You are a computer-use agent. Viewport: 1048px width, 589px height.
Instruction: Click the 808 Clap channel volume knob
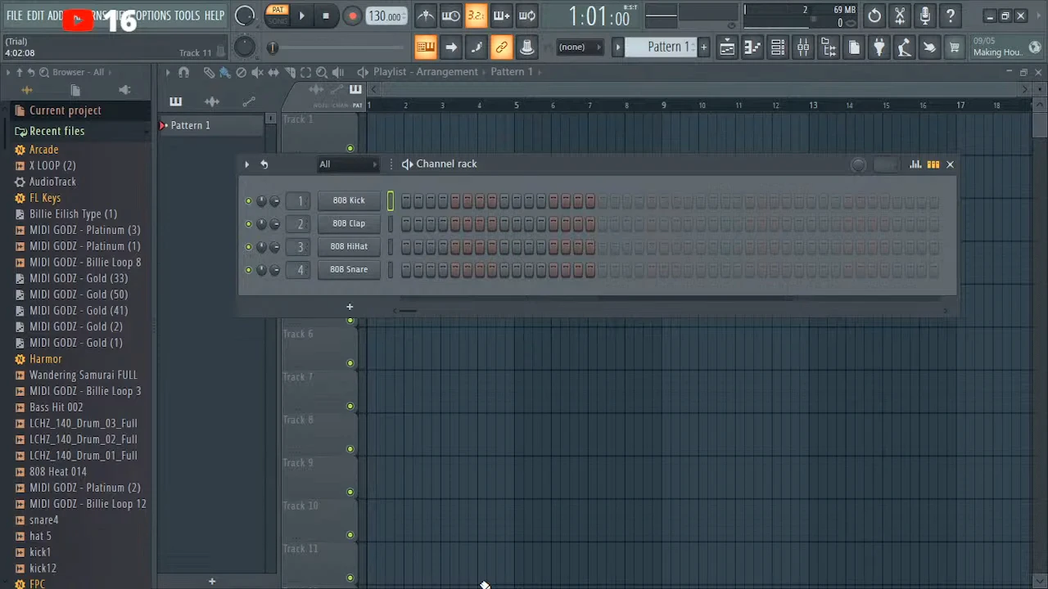pyautogui.click(x=275, y=223)
